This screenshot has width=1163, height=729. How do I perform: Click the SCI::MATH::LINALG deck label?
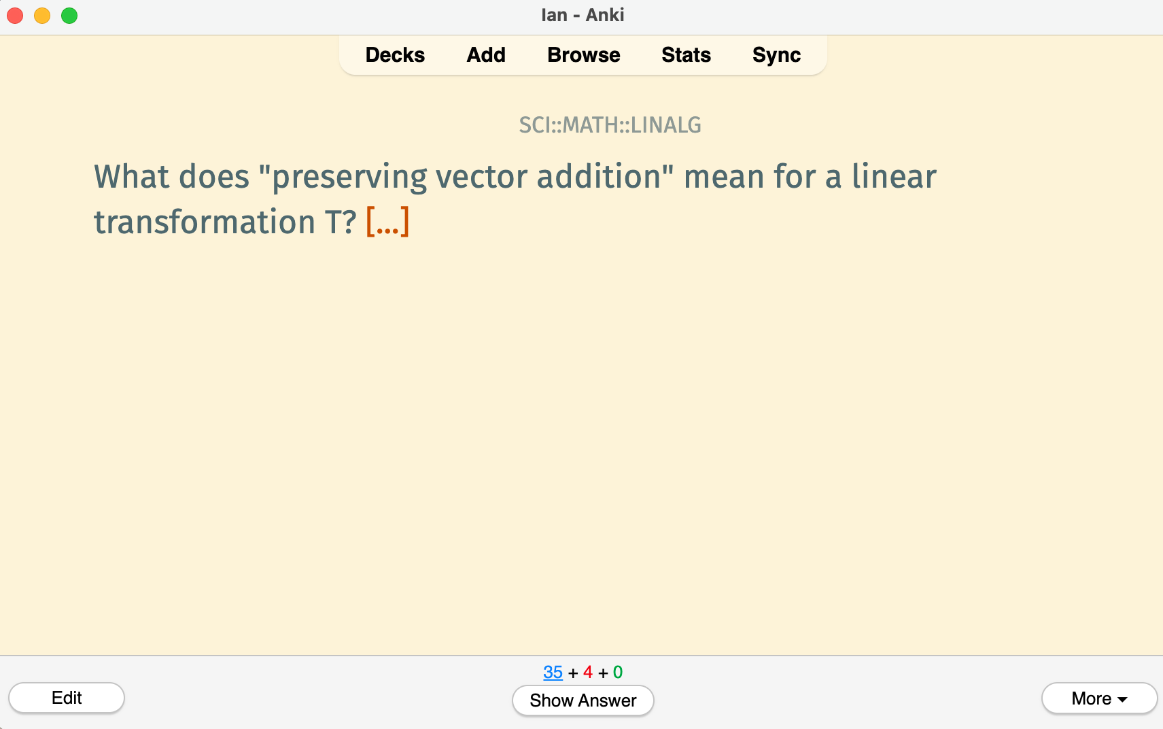click(610, 125)
